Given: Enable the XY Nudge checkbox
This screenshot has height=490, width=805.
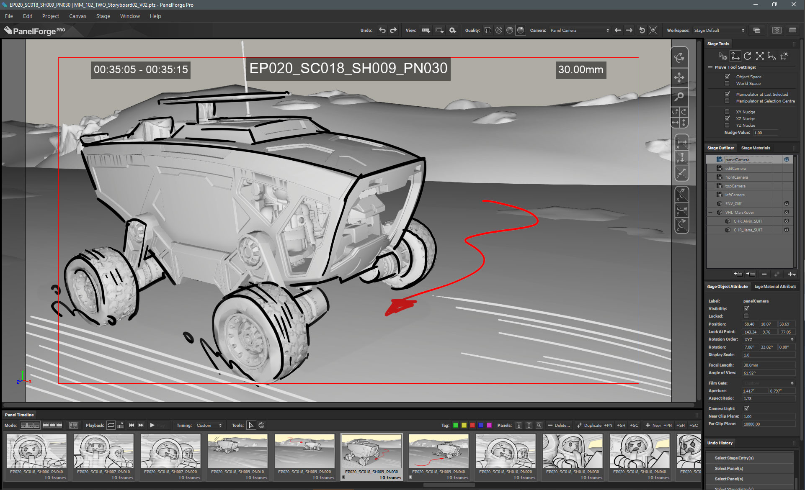Looking at the screenshot, I should pos(727,112).
